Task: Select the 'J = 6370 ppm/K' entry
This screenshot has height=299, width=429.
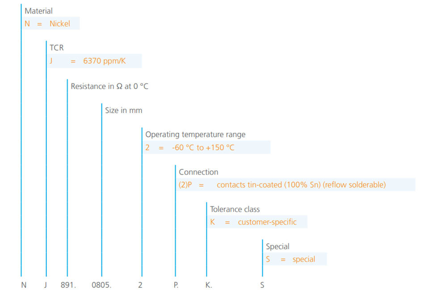Action: [x=95, y=61]
